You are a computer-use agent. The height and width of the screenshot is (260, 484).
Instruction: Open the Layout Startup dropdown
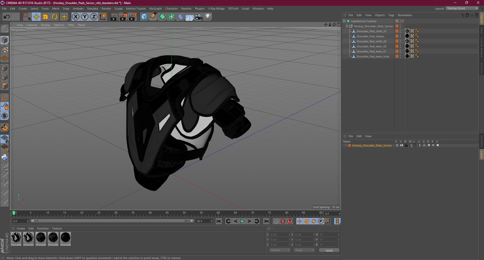pyautogui.click(x=462, y=9)
